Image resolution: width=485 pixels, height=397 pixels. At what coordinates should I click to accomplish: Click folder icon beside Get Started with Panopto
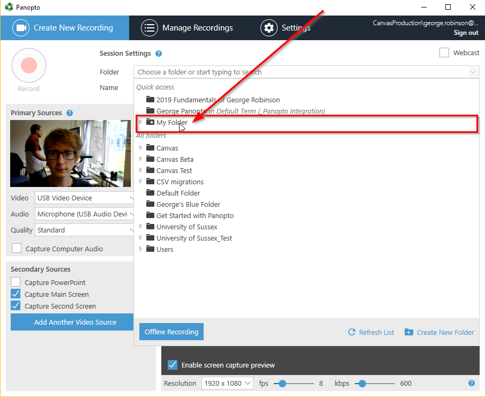pos(151,215)
